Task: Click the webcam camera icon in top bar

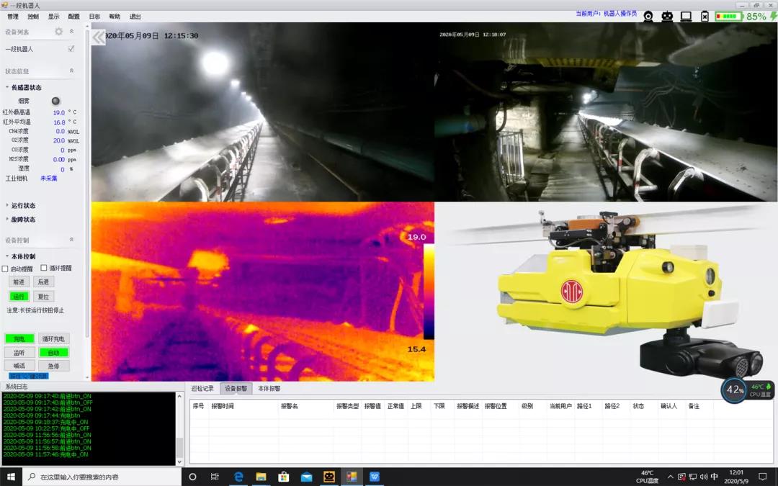Action: [648, 16]
